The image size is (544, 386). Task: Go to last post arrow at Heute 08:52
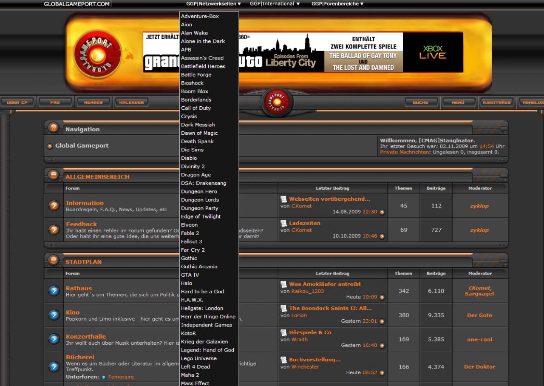tap(382, 373)
